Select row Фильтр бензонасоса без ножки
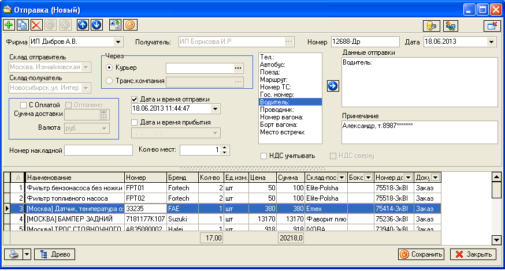This screenshot has height=271, width=505. (225, 188)
